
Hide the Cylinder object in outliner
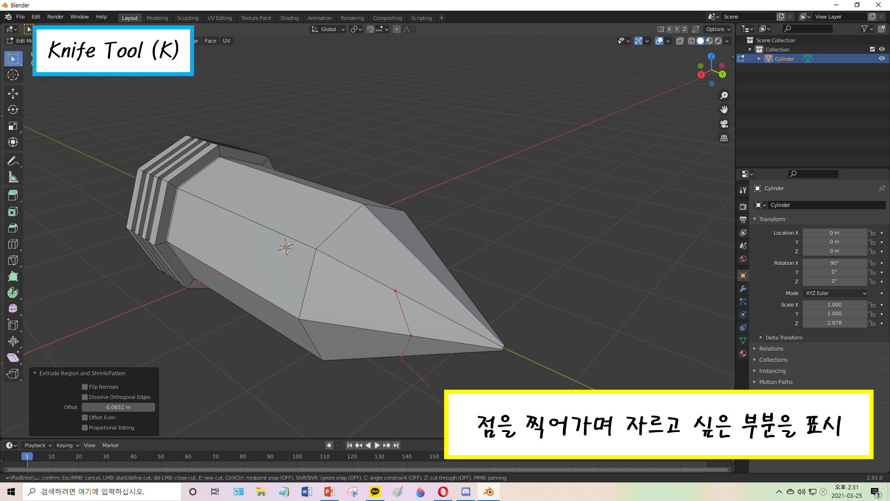882,59
